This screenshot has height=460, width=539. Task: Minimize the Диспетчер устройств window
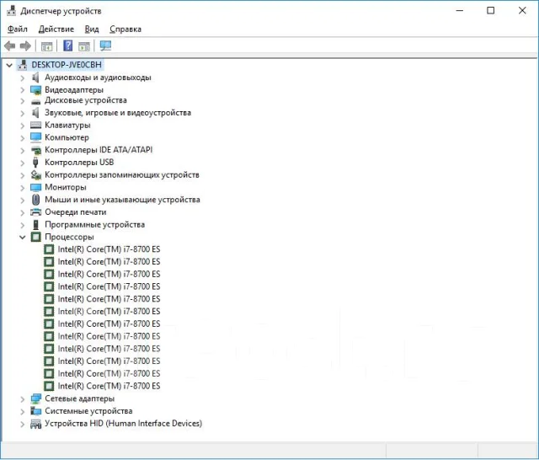(460, 11)
